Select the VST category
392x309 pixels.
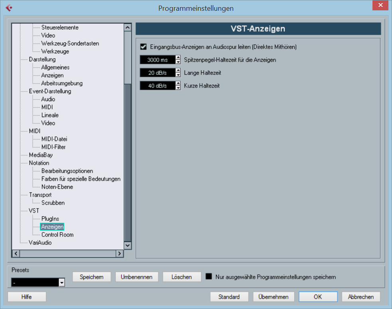[34, 211]
